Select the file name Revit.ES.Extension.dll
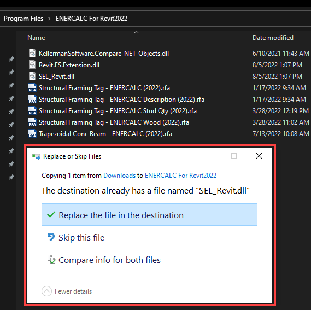This screenshot has height=310, width=311. (x=69, y=65)
